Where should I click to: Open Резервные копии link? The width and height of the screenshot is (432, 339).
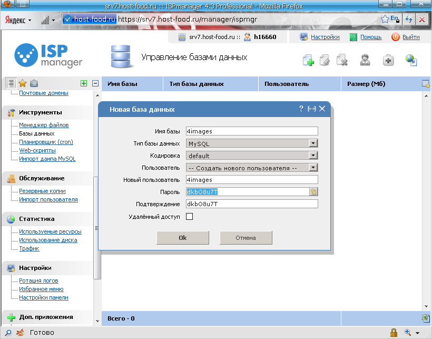click(x=42, y=191)
